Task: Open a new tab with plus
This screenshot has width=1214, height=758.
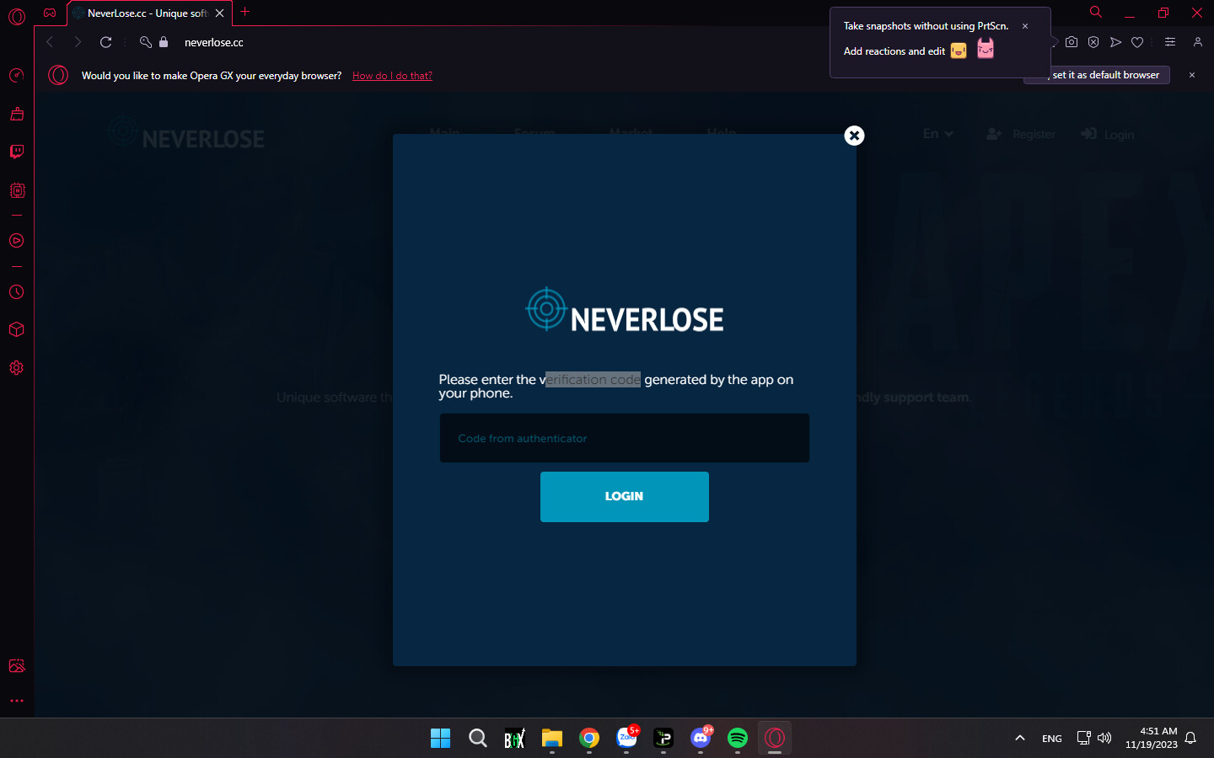Action: 245,13
